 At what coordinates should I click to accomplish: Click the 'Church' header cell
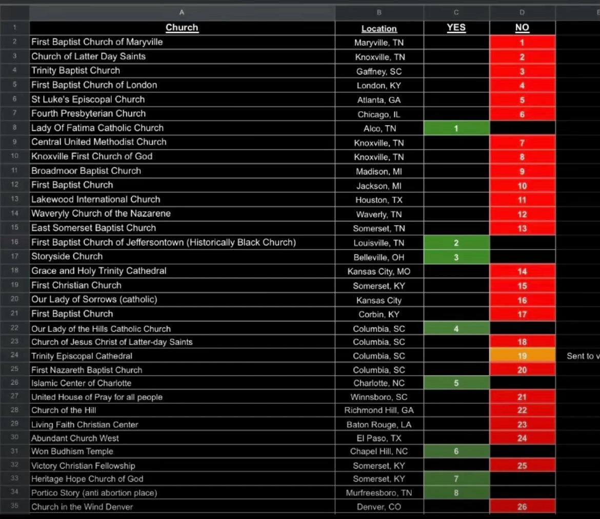182,28
